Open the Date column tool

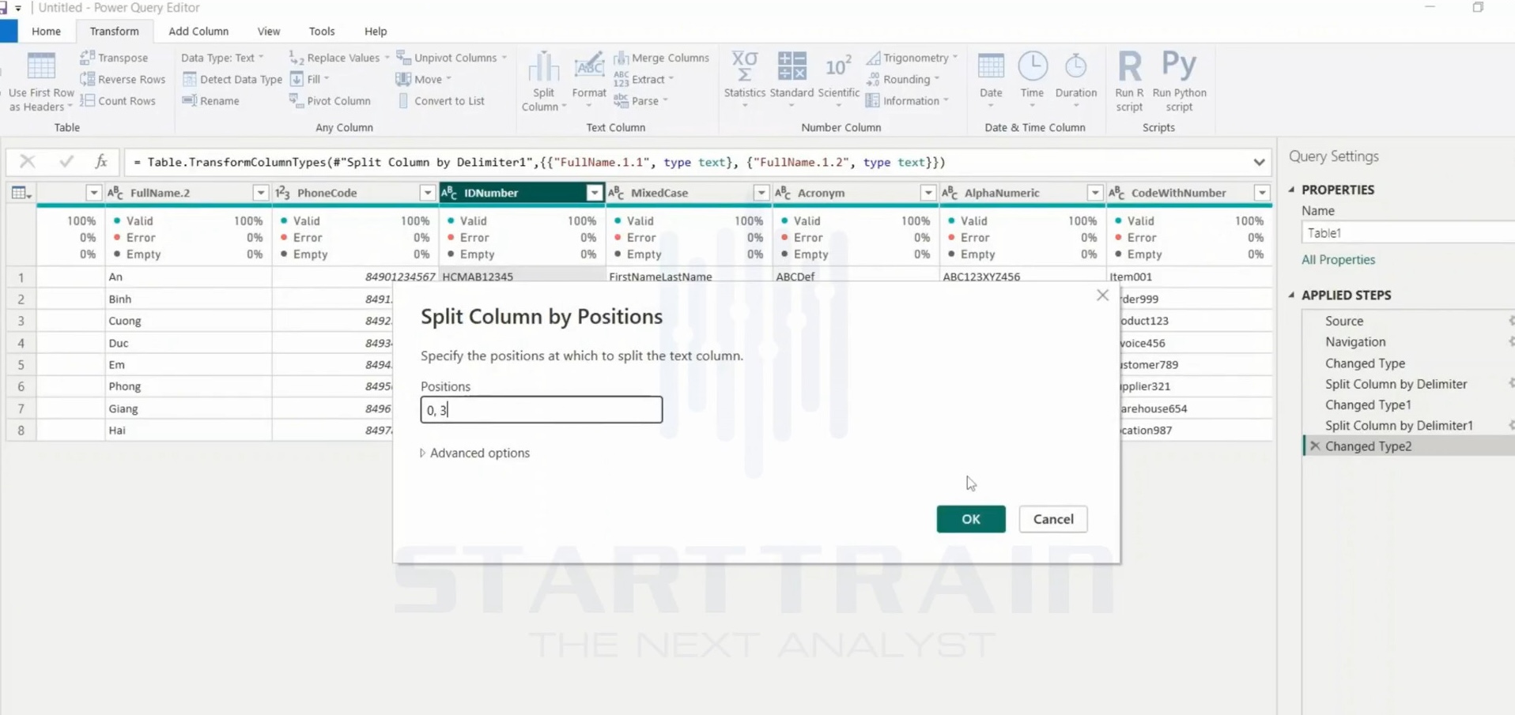pos(991,79)
